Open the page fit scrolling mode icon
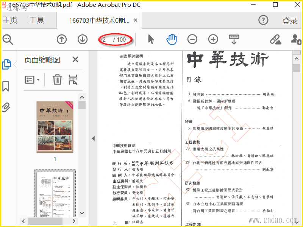303x227 pixels. [x=234, y=39]
